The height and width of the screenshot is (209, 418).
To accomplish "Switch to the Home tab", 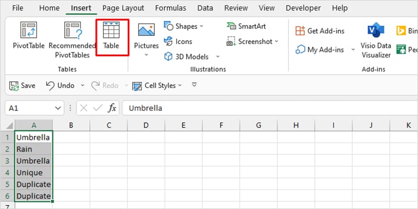I will [49, 8].
